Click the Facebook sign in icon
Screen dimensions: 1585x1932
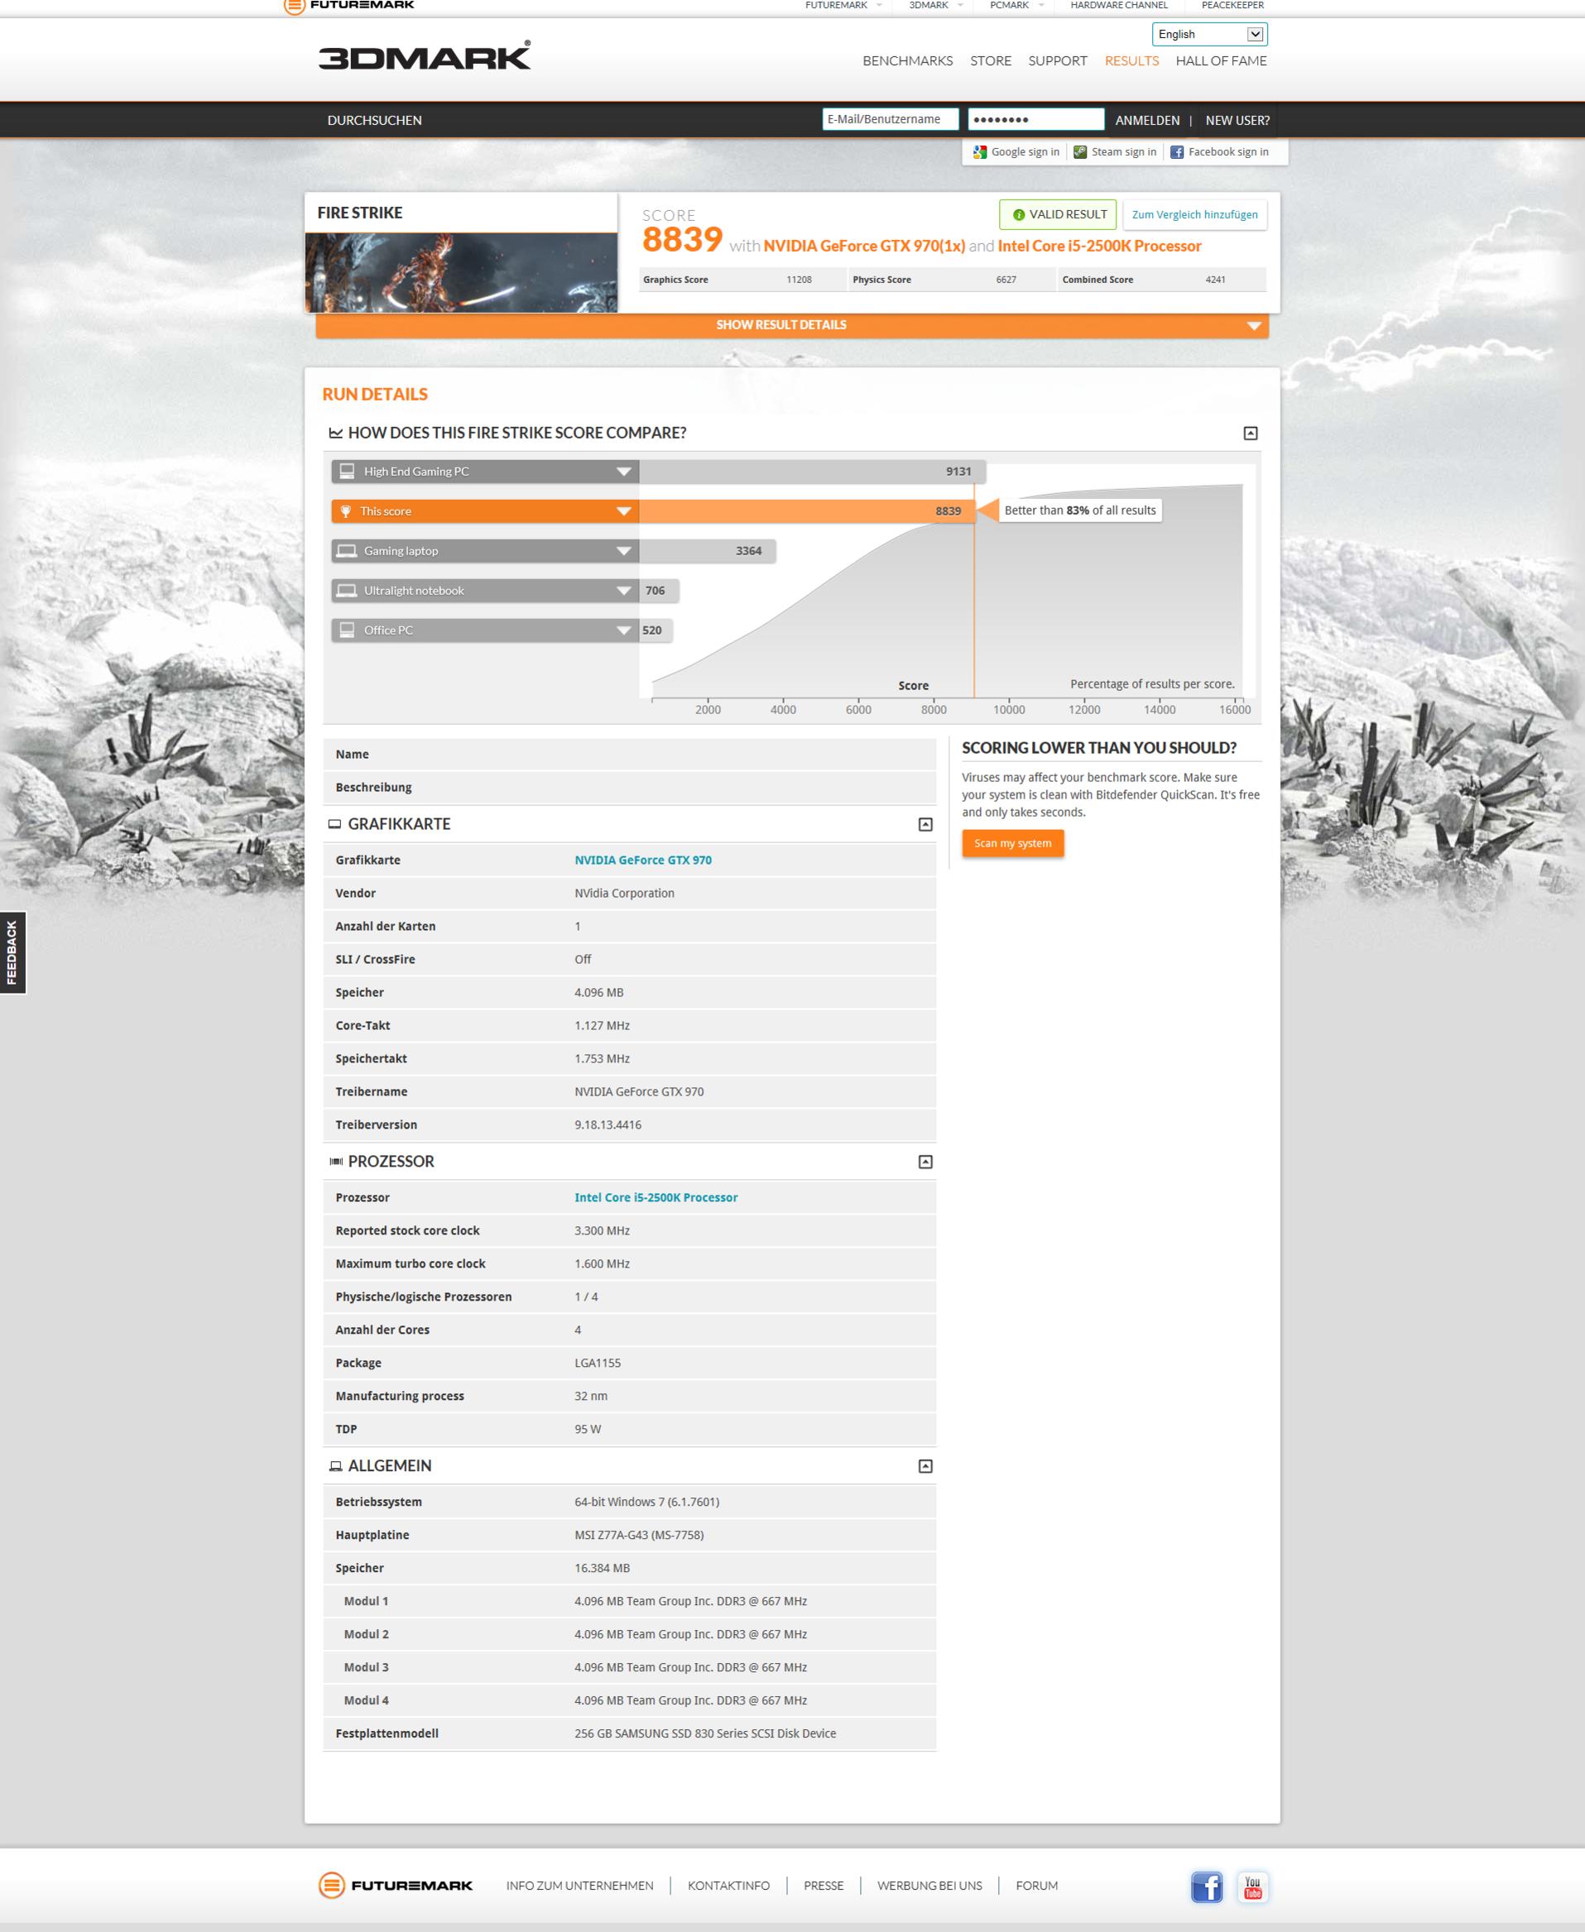click(x=1177, y=152)
